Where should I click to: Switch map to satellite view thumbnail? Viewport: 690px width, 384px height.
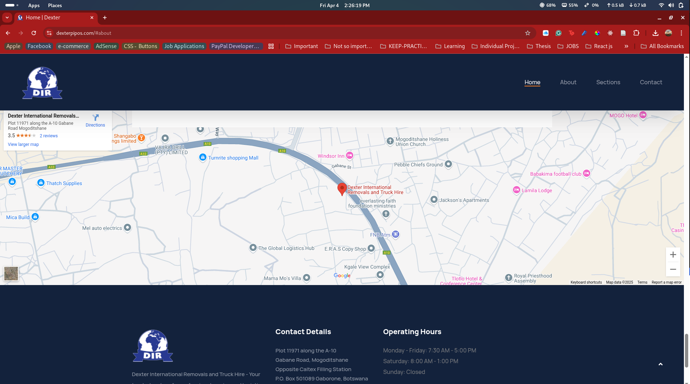pyautogui.click(x=11, y=274)
